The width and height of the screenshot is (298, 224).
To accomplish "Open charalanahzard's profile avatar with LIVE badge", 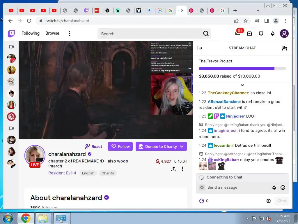I will pos(35,156).
